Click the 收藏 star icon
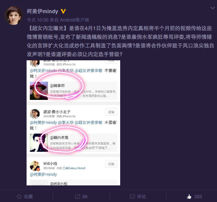The width and height of the screenshot is (217, 202). click(19, 197)
